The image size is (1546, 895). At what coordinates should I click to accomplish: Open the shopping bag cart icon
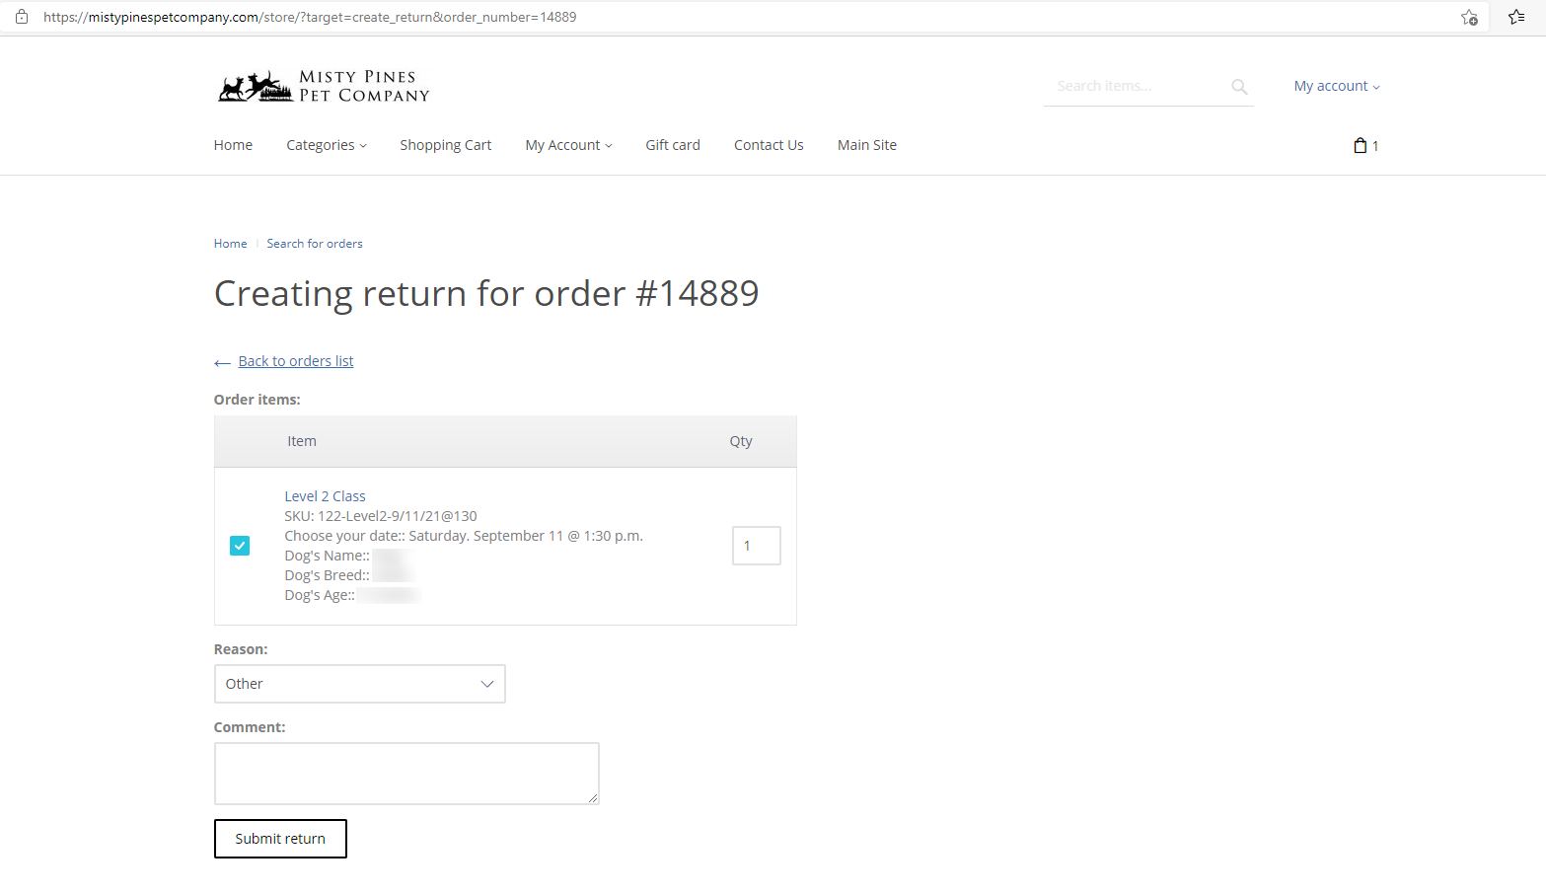coord(1361,146)
